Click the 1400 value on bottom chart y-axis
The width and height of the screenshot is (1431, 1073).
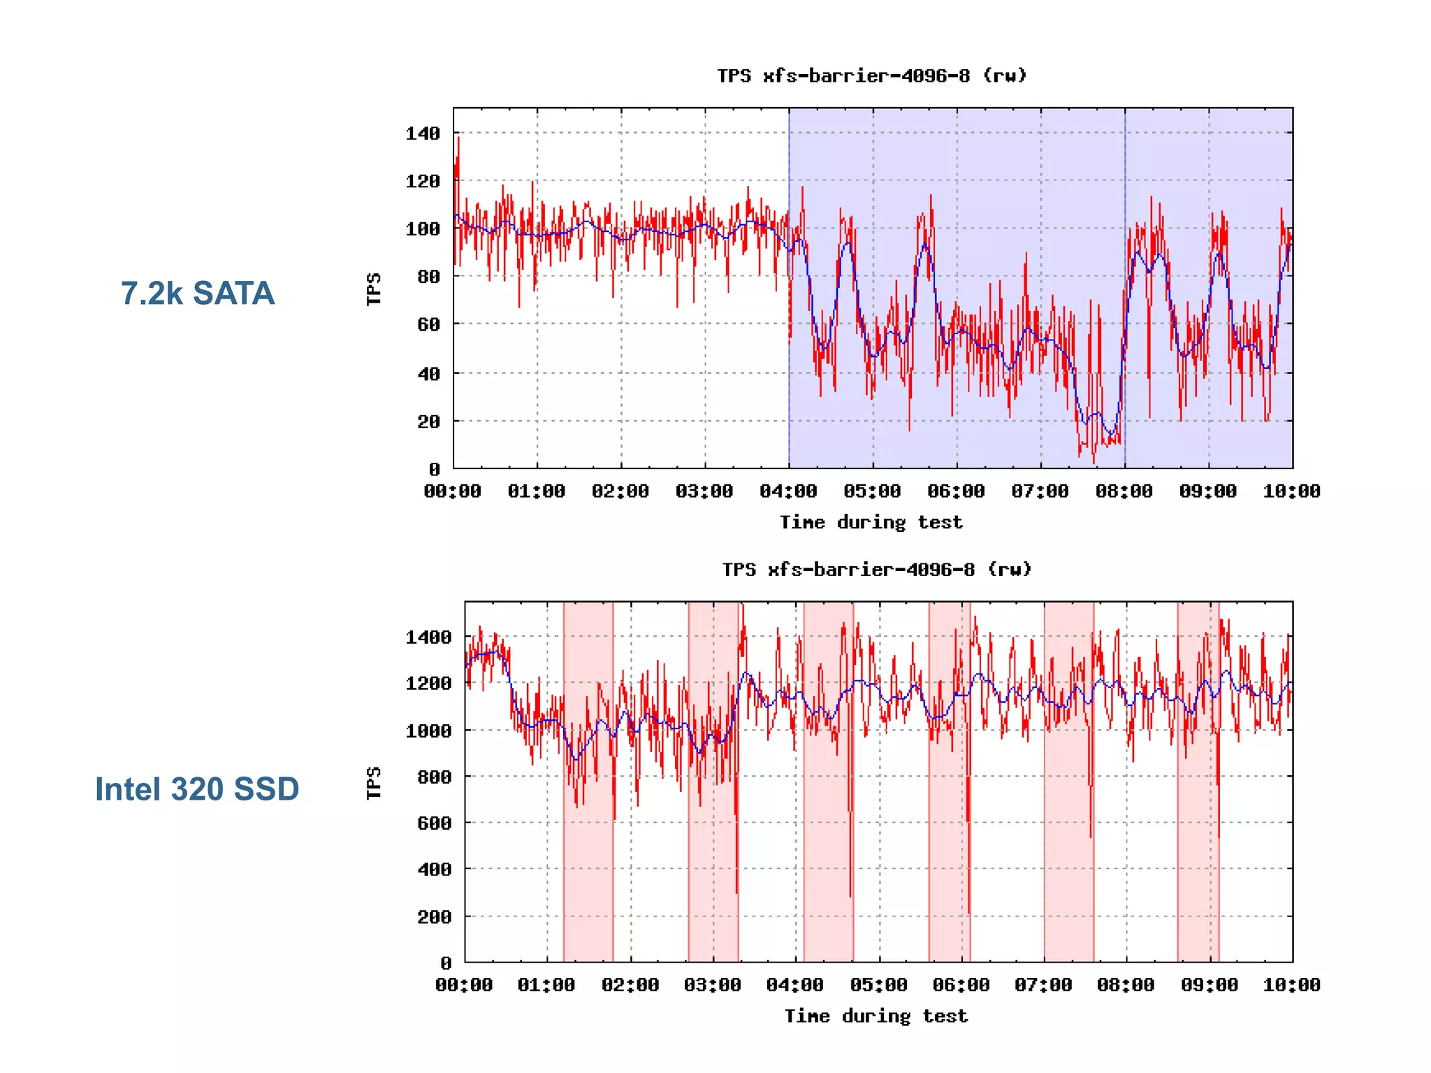click(x=428, y=637)
